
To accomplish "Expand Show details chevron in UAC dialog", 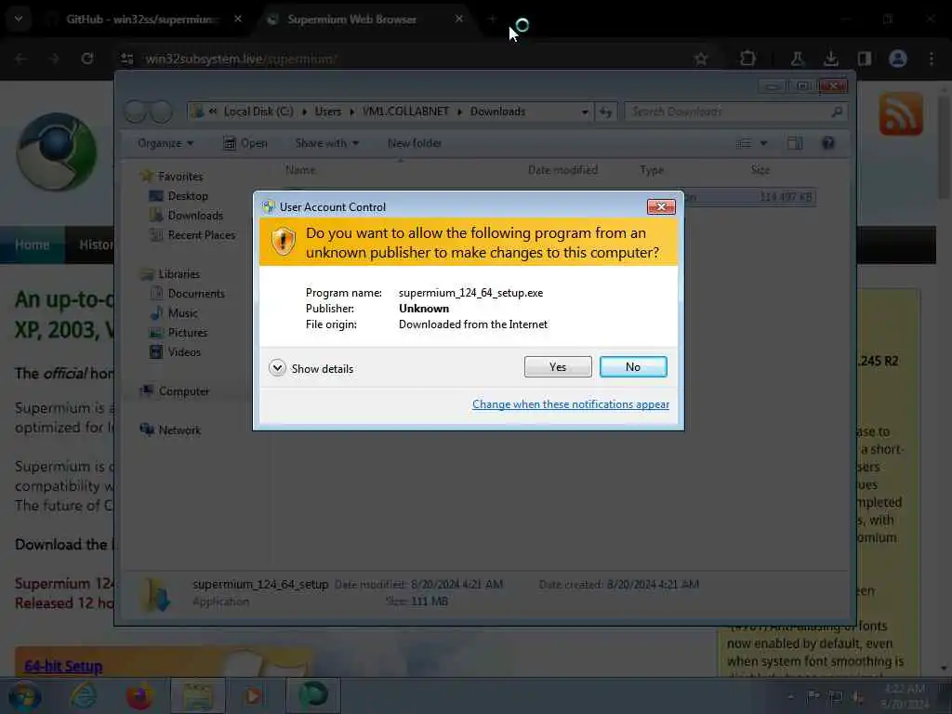I will click(277, 368).
